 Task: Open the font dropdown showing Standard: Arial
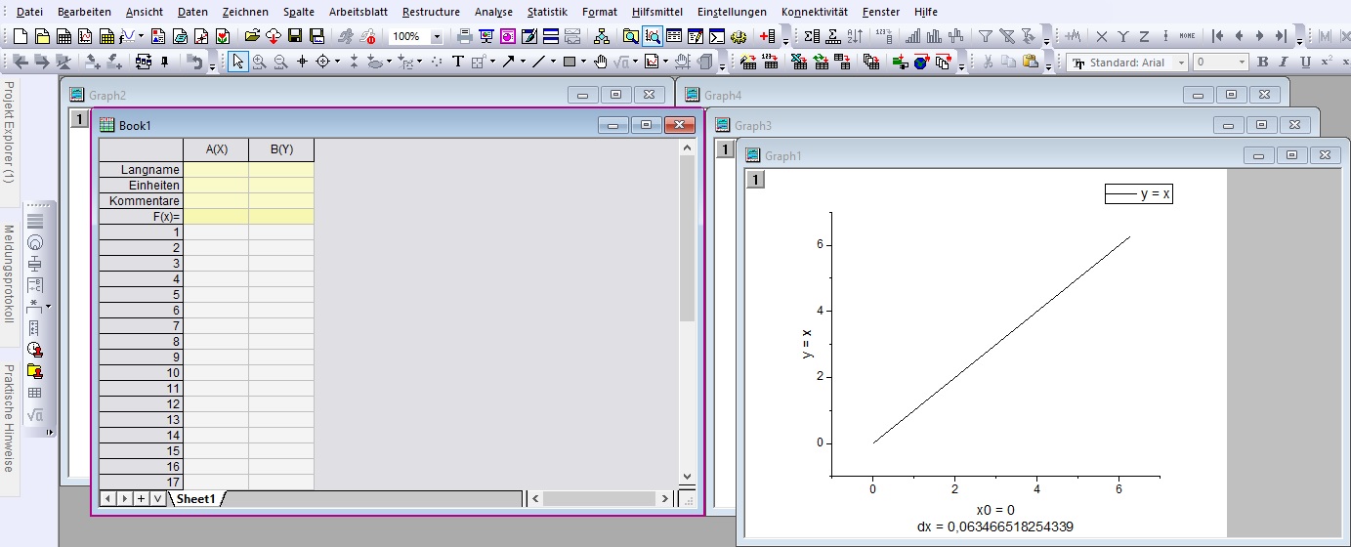tap(1181, 63)
